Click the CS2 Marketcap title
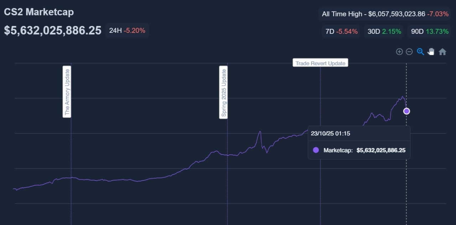The image size is (456, 225). click(39, 12)
